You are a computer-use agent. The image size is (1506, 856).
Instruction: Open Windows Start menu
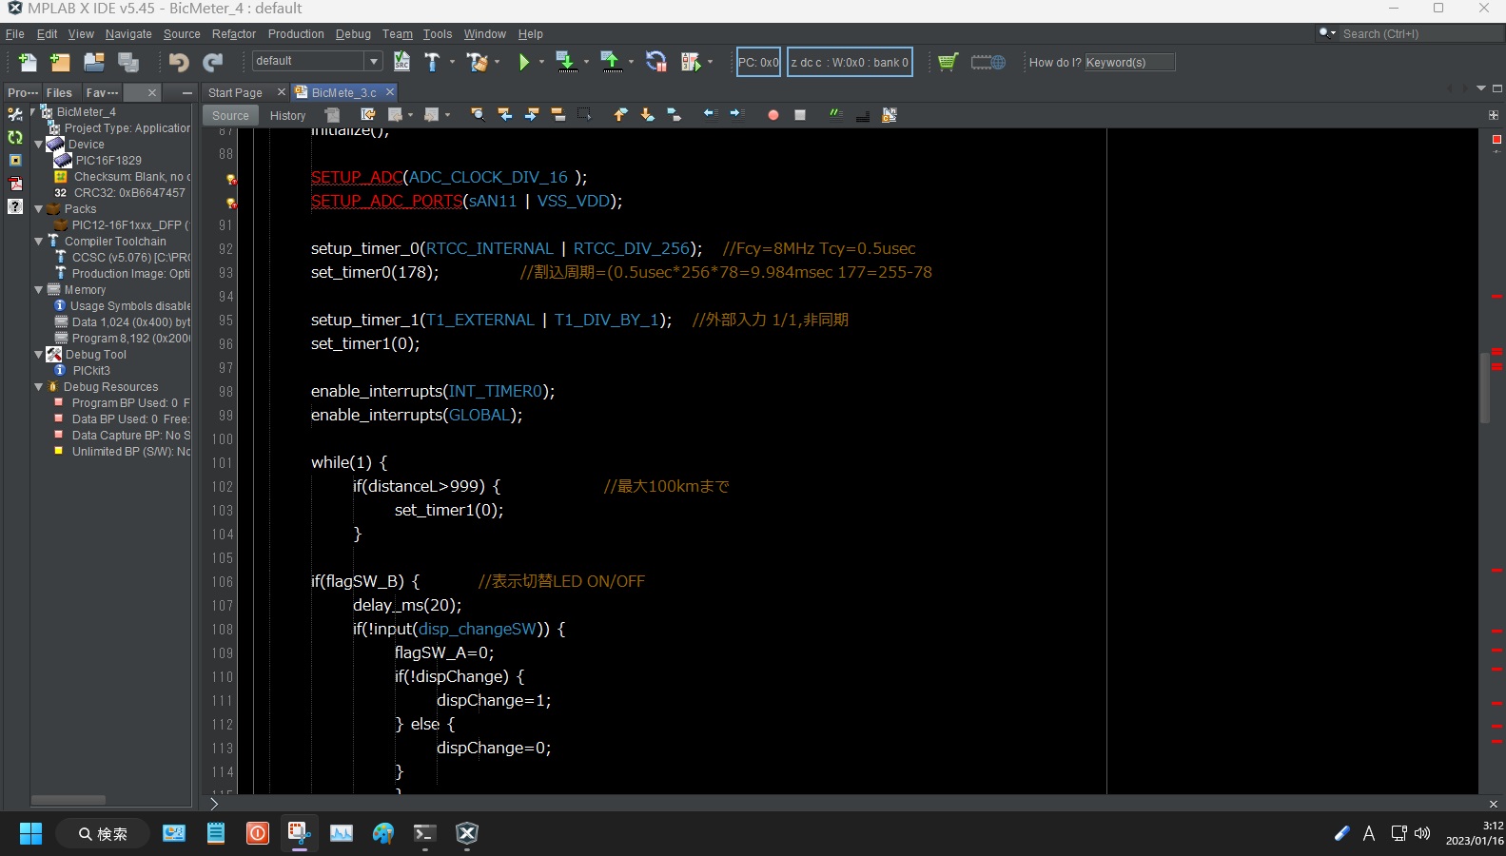pyautogui.click(x=30, y=834)
